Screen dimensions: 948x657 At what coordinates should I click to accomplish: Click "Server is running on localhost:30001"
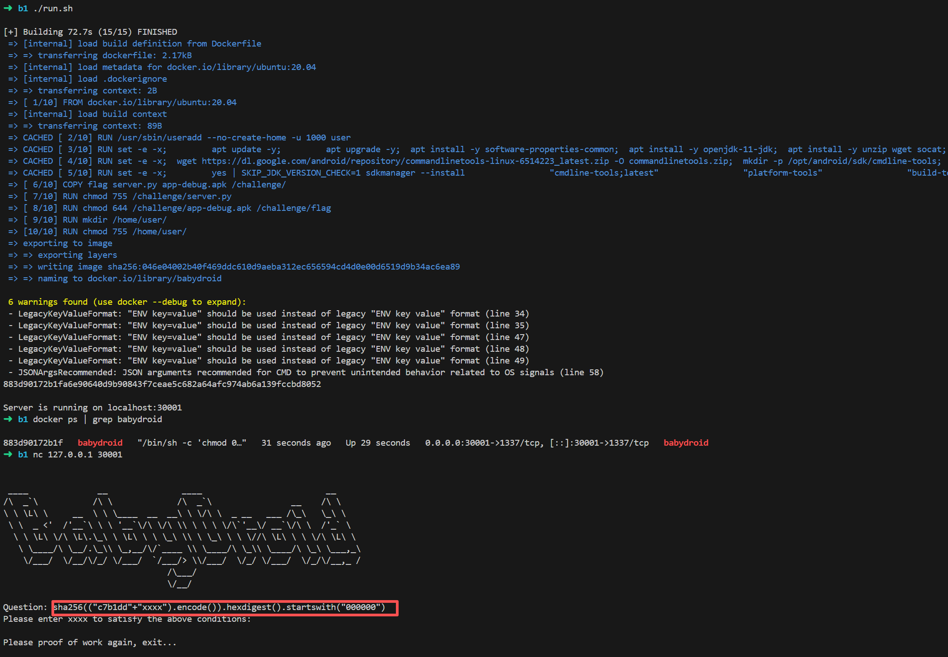(92, 407)
